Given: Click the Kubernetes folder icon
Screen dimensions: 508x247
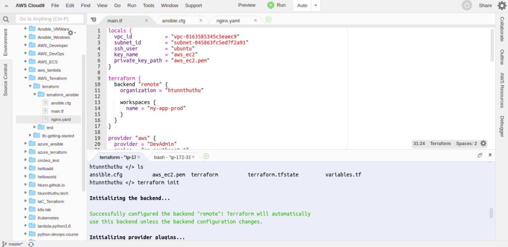Looking at the screenshot, I should point(32,218).
